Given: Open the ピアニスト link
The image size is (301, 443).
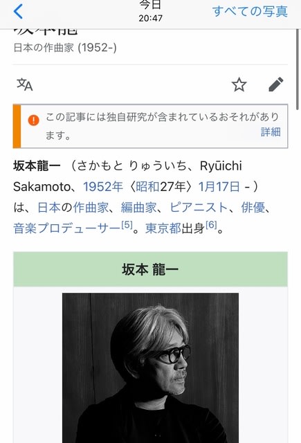Looking at the screenshot, I should [x=199, y=208].
